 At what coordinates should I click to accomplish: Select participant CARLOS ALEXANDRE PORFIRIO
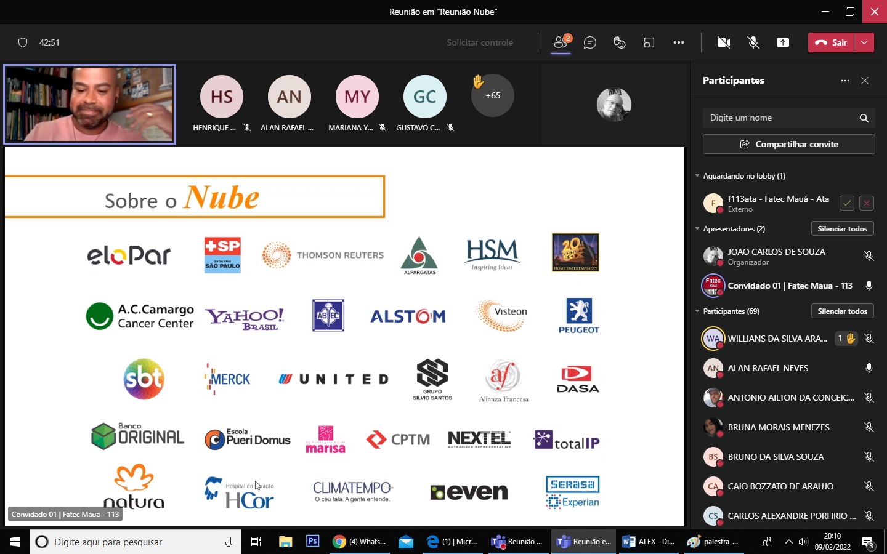pyautogui.click(x=788, y=516)
